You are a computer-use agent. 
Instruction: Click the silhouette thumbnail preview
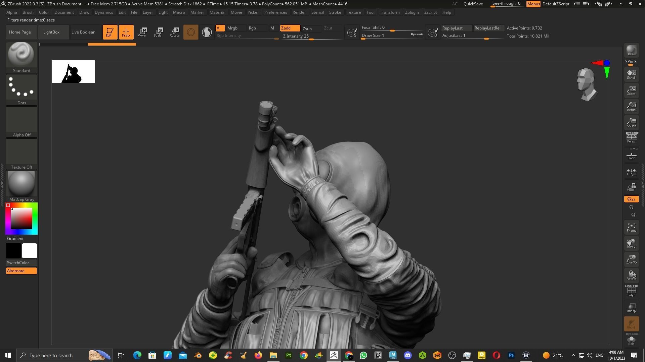[x=73, y=72]
